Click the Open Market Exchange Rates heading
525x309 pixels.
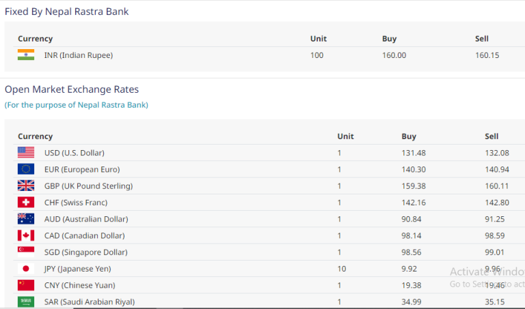[72, 89]
